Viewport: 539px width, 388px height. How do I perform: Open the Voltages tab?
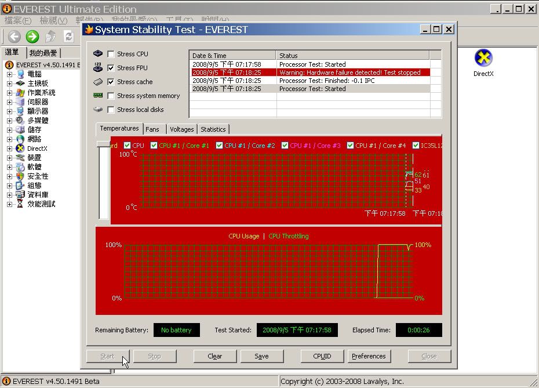pyautogui.click(x=182, y=129)
